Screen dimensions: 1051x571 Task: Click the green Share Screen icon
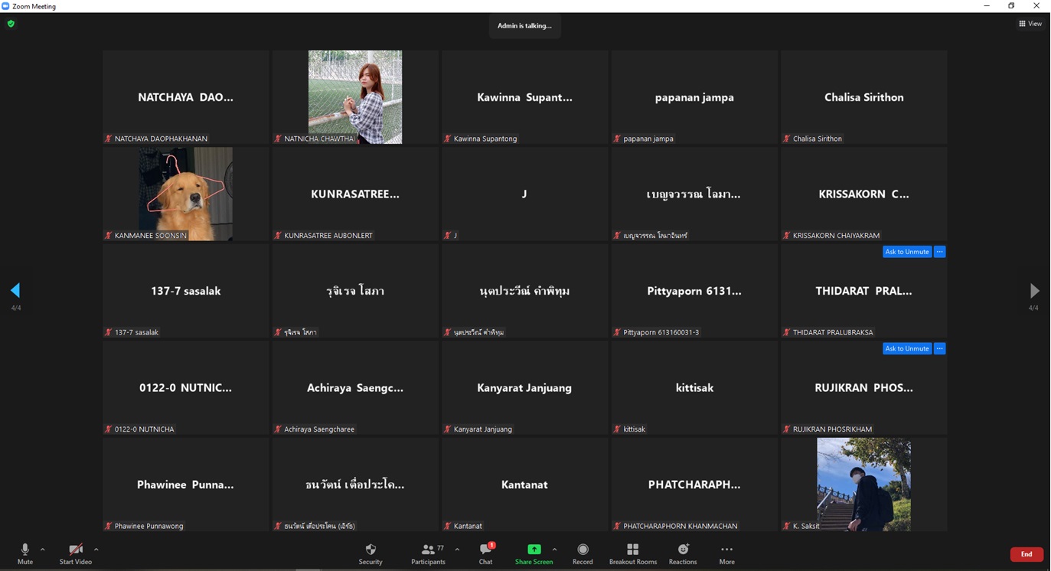[x=534, y=550]
